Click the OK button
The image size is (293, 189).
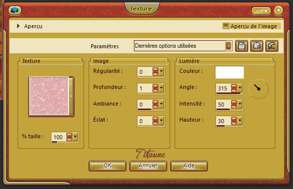(x=107, y=166)
